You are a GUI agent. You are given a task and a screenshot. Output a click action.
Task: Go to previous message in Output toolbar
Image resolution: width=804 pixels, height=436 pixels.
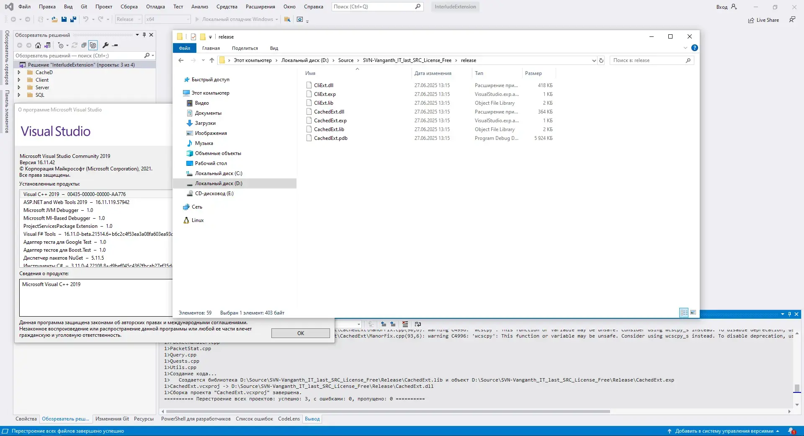tap(384, 324)
